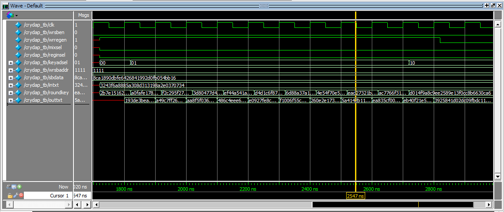Image resolution: width=504 pixels, height=212 pixels.
Task: Click the insert cursor icon in the bottom-left toolbar
Action: click(x=19, y=187)
